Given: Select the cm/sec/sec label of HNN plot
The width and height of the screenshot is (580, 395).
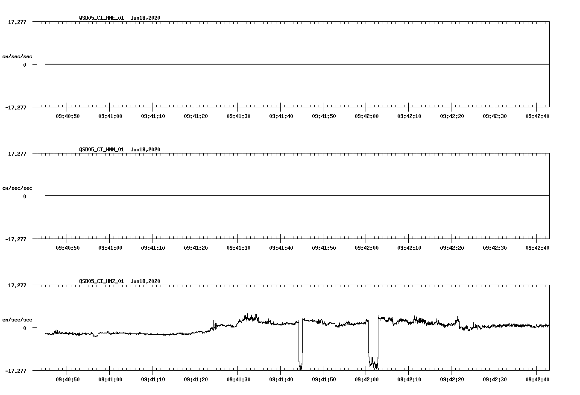Looking at the screenshot, I should 18,188.
